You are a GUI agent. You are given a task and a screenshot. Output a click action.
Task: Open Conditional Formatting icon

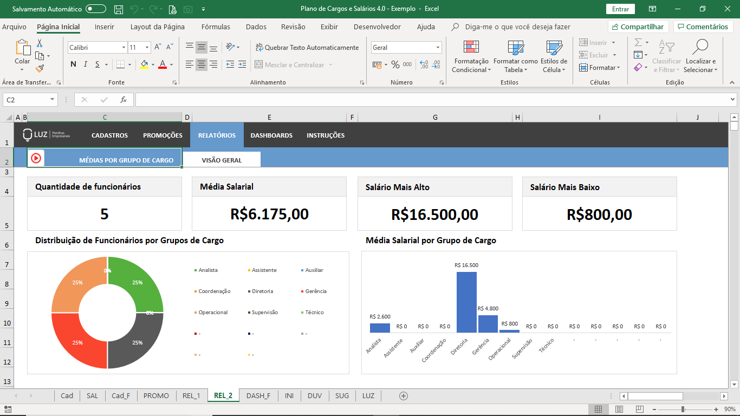click(x=471, y=49)
